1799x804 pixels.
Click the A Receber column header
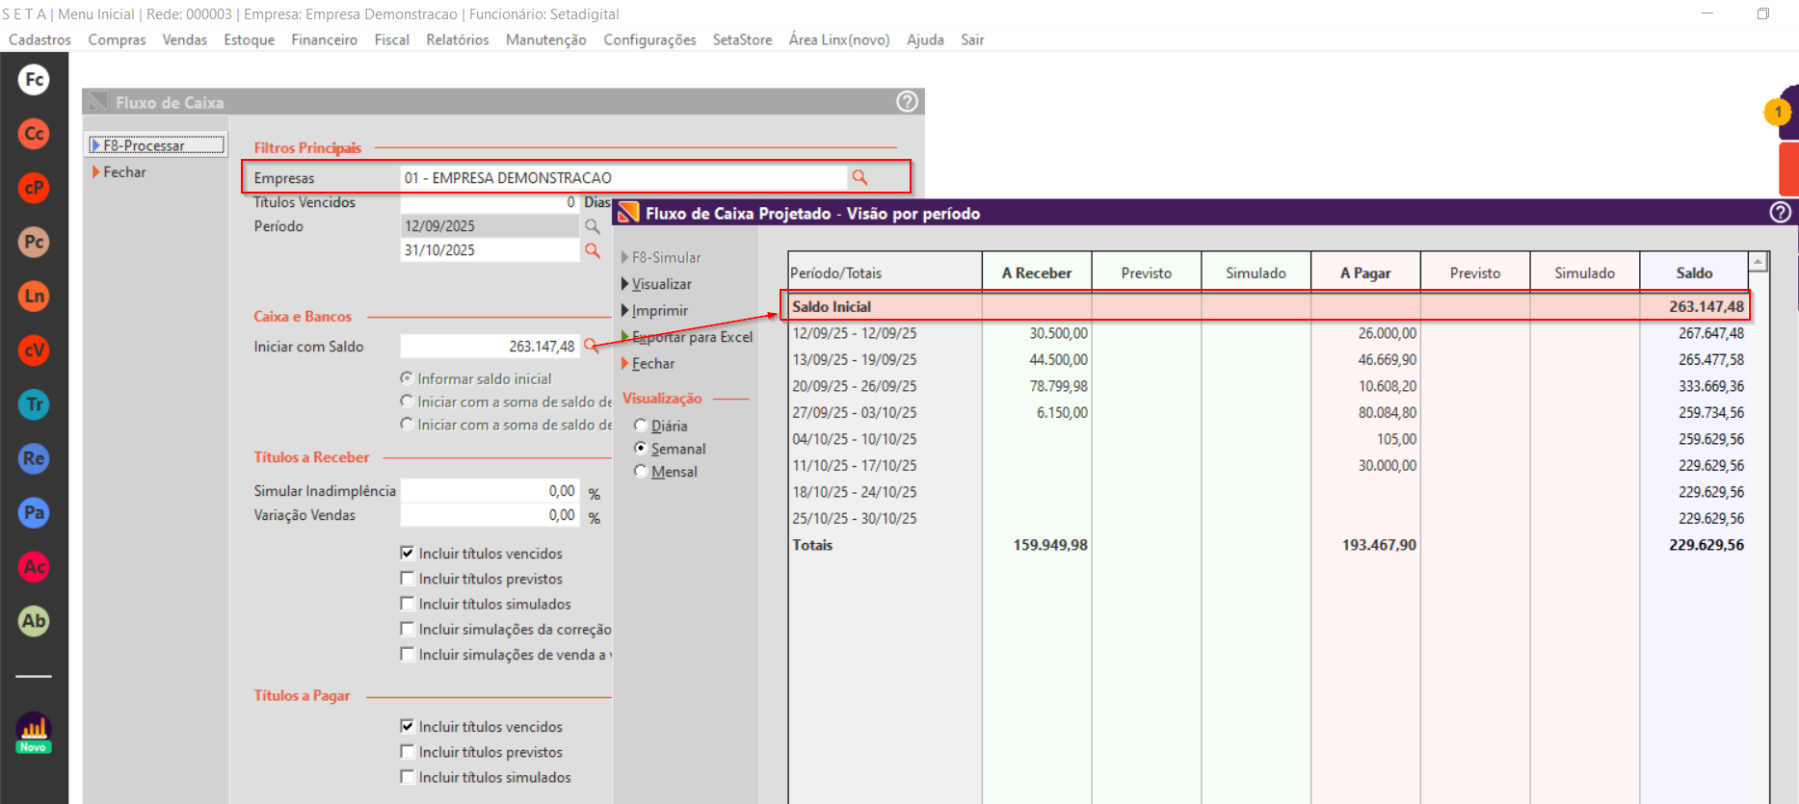point(1037,272)
